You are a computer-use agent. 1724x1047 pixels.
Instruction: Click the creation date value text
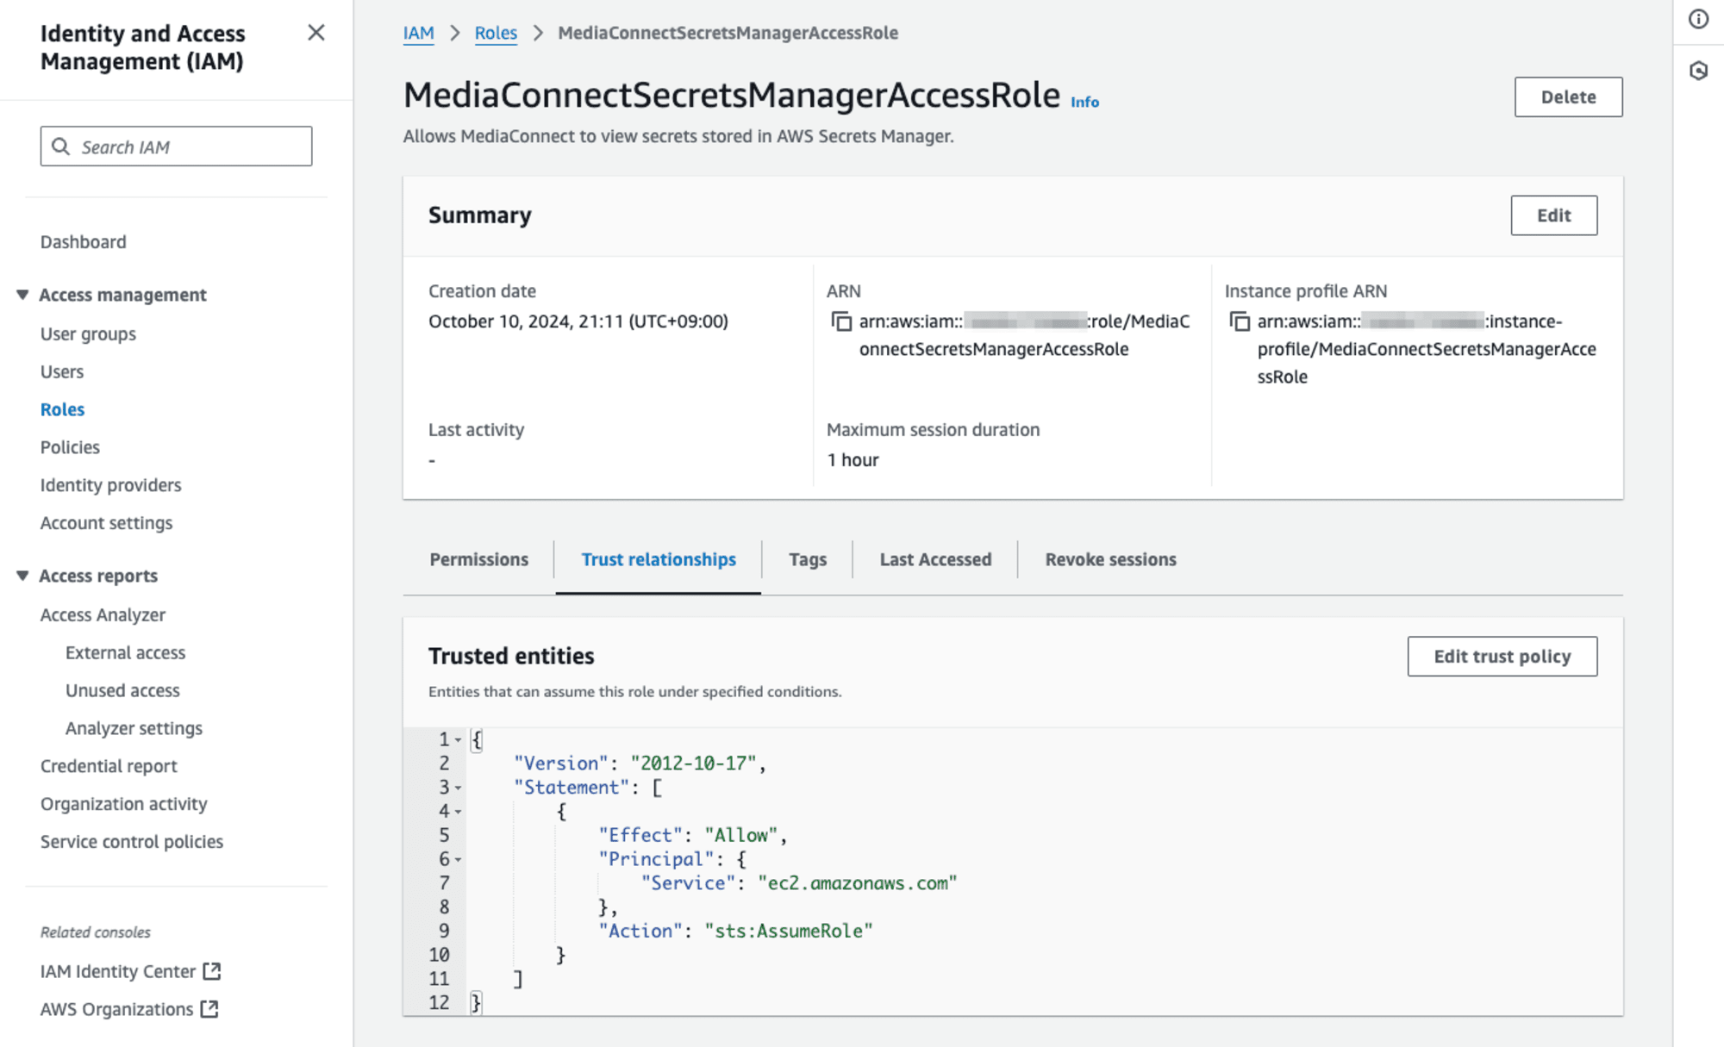578,321
